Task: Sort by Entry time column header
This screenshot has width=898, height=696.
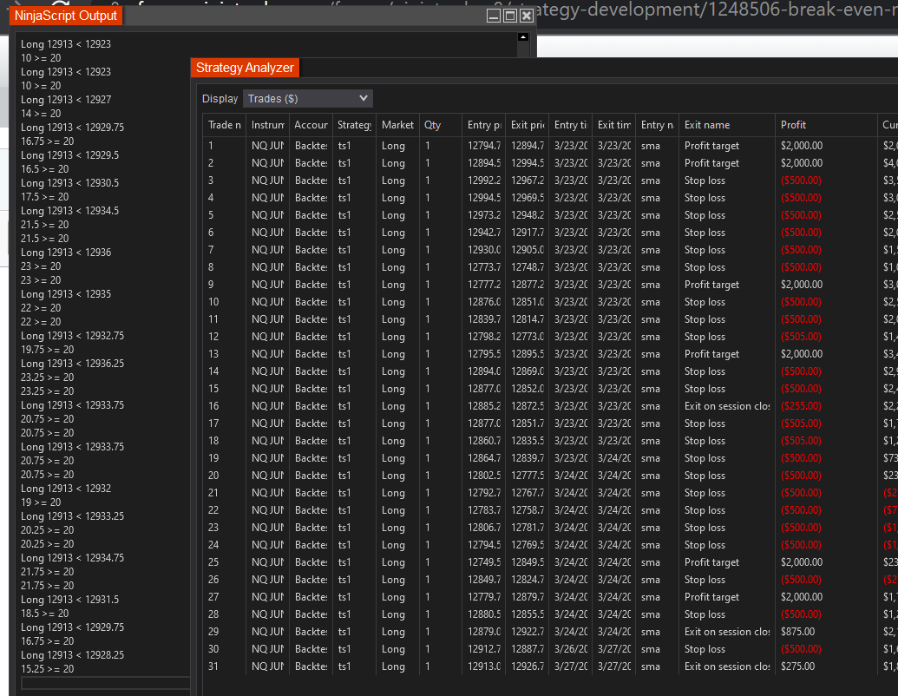Action: (x=570, y=125)
